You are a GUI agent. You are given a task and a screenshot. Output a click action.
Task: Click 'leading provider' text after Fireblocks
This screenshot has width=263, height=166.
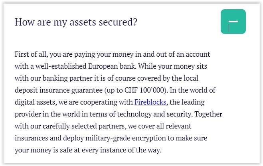coord(197,102)
